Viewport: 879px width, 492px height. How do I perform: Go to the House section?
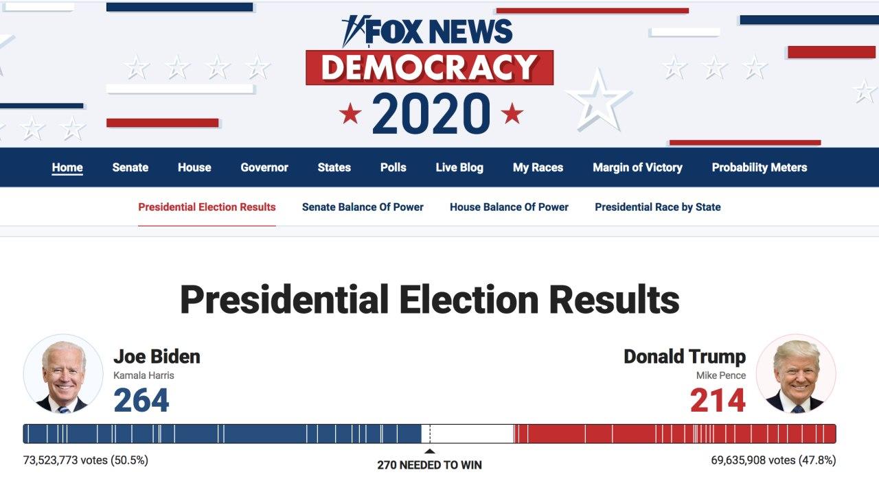point(194,167)
